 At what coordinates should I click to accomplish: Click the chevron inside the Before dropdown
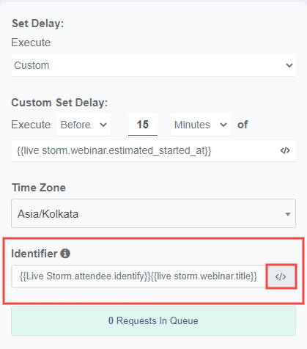click(x=103, y=125)
